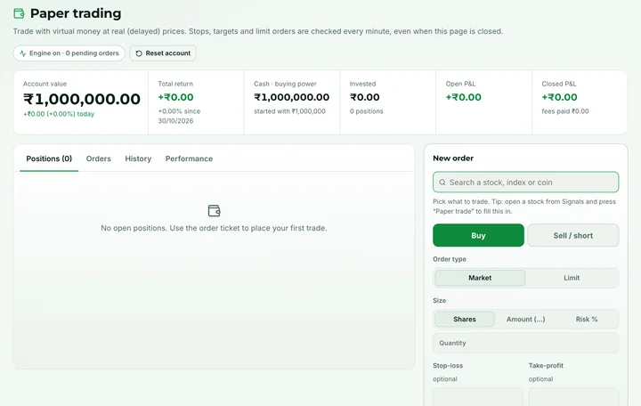Click the Stop-loss input box
Image resolution: width=641 pixels, height=406 pixels.
(478, 397)
